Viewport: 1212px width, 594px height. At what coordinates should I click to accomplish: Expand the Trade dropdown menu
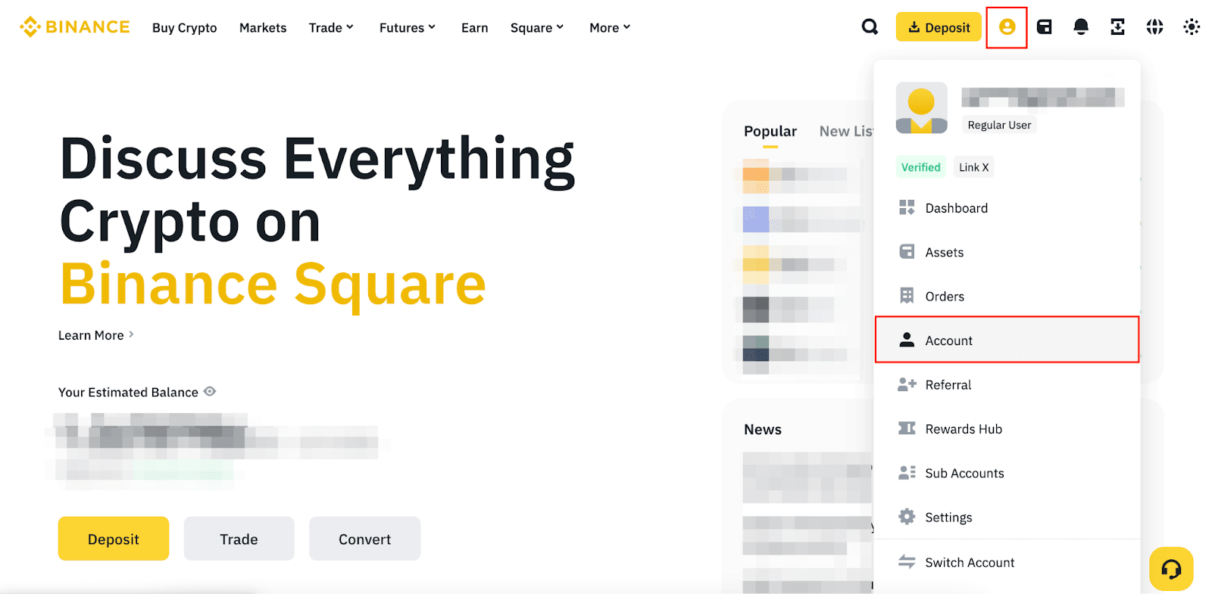coord(331,28)
